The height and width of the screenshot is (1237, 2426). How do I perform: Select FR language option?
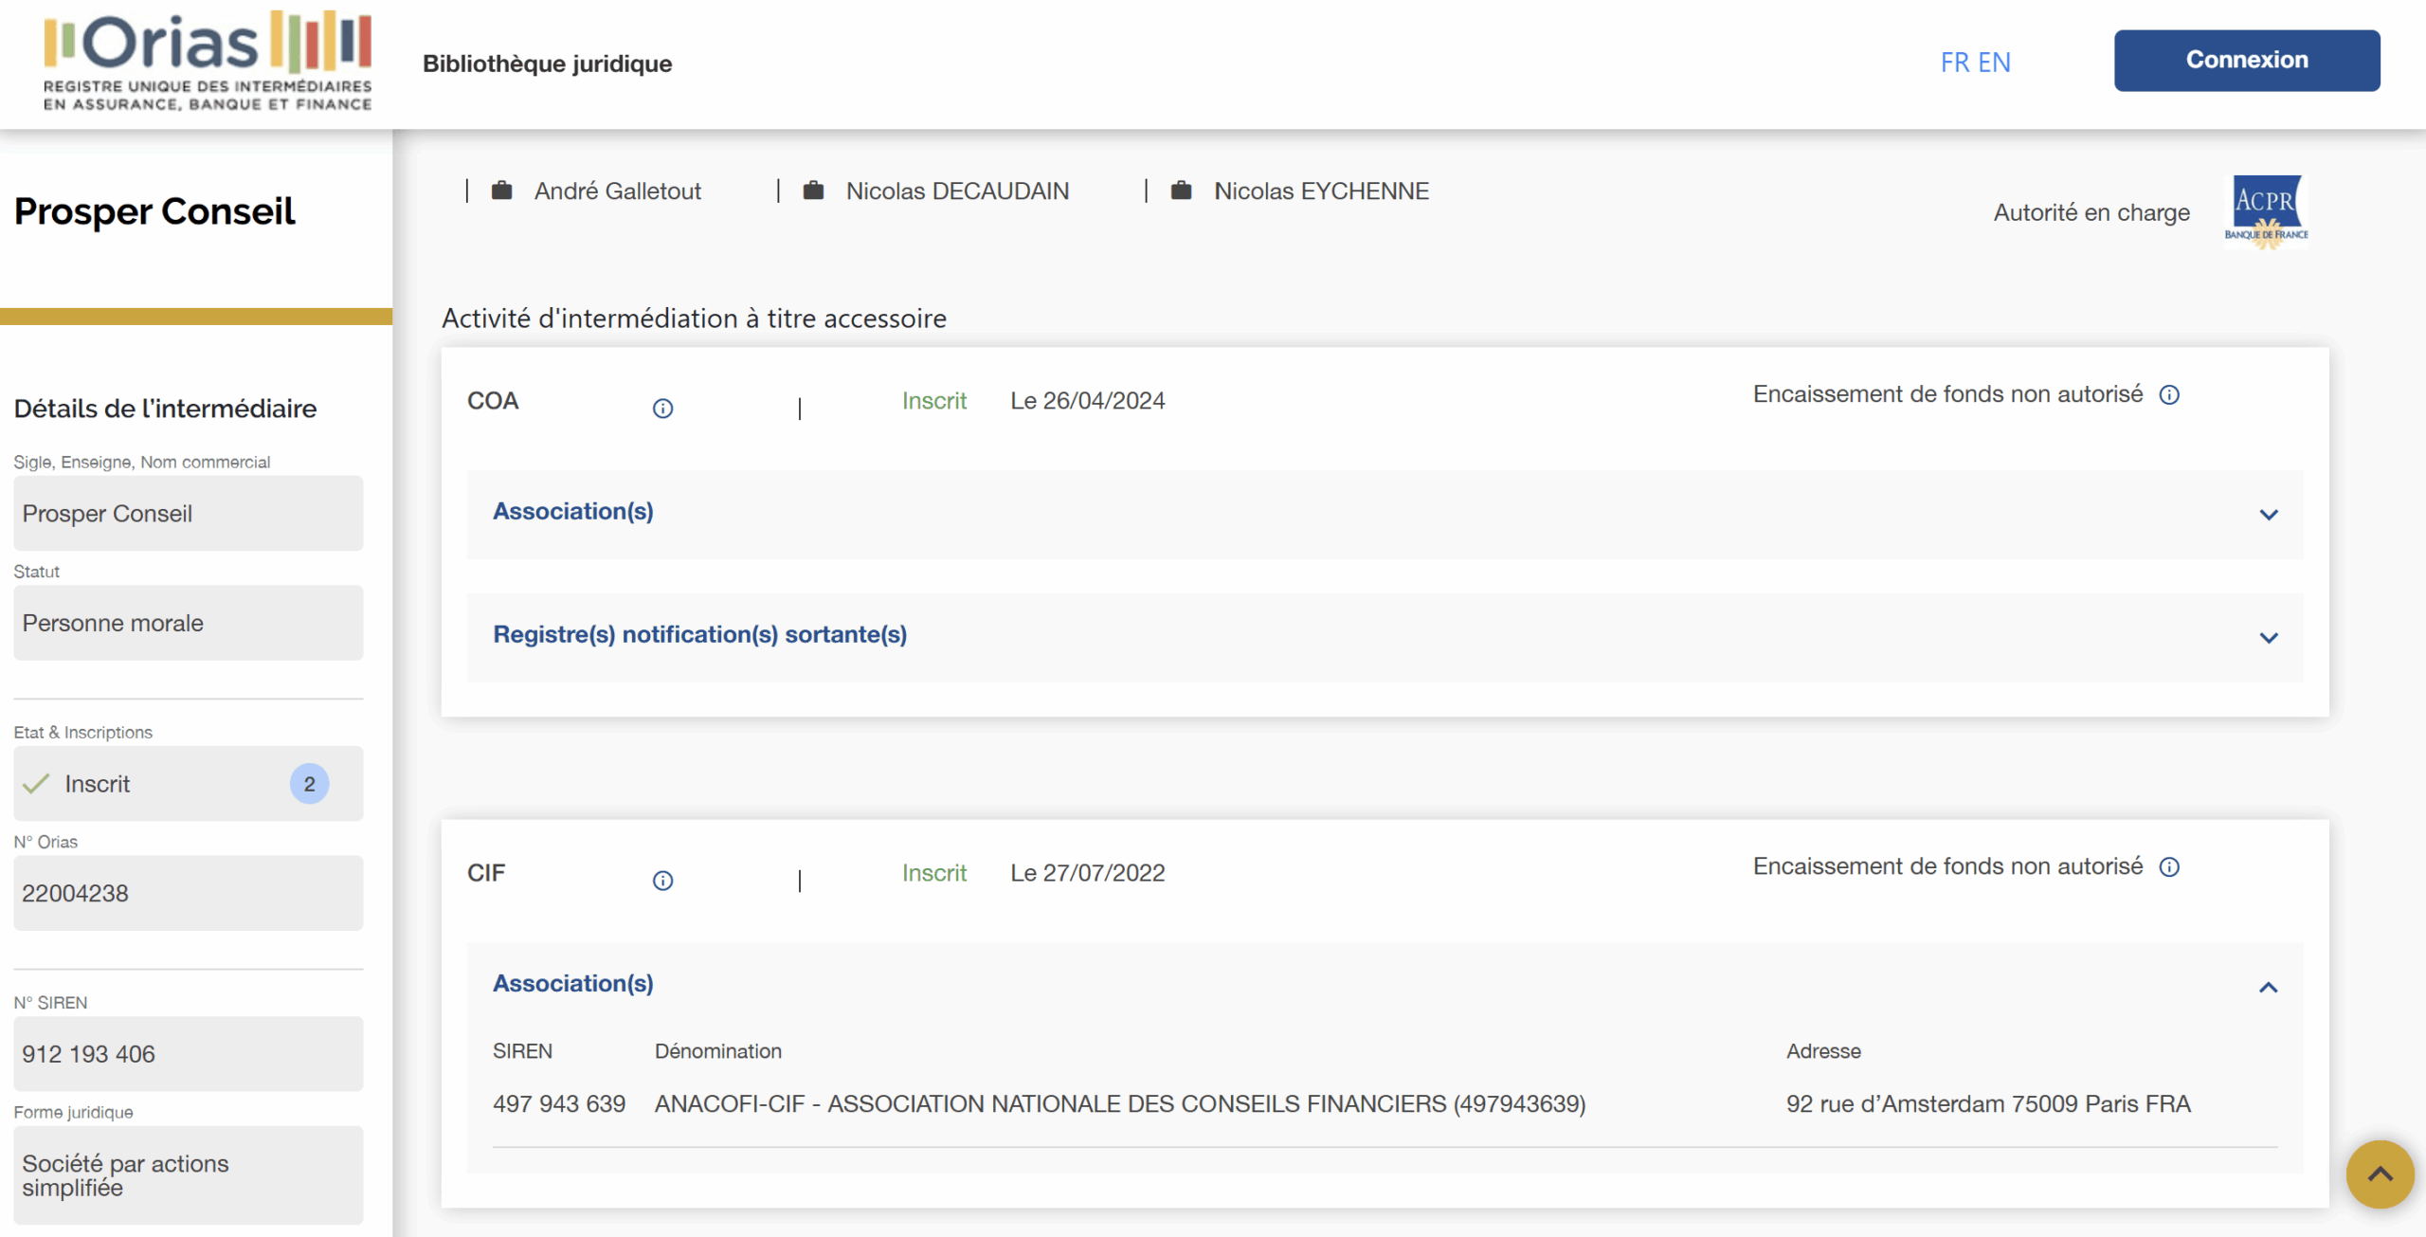click(x=1955, y=62)
